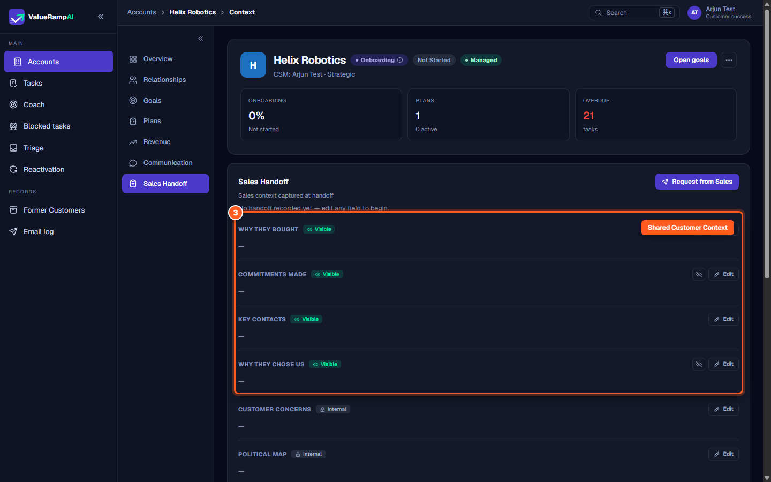Open Former Customers records

(58, 210)
